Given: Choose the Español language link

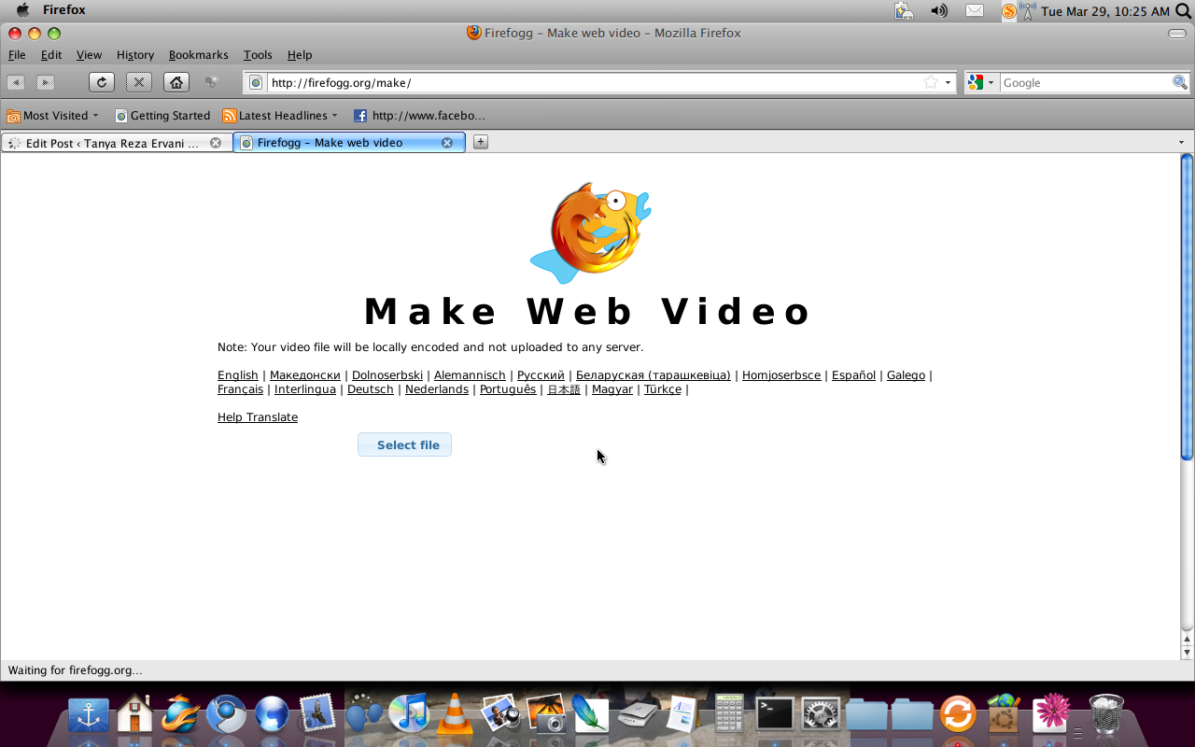Looking at the screenshot, I should click(x=853, y=375).
